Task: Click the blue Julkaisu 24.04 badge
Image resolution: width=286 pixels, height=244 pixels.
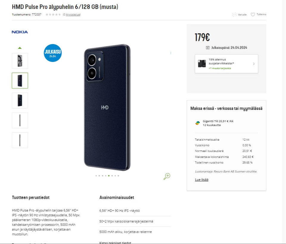Action: pos(53,53)
